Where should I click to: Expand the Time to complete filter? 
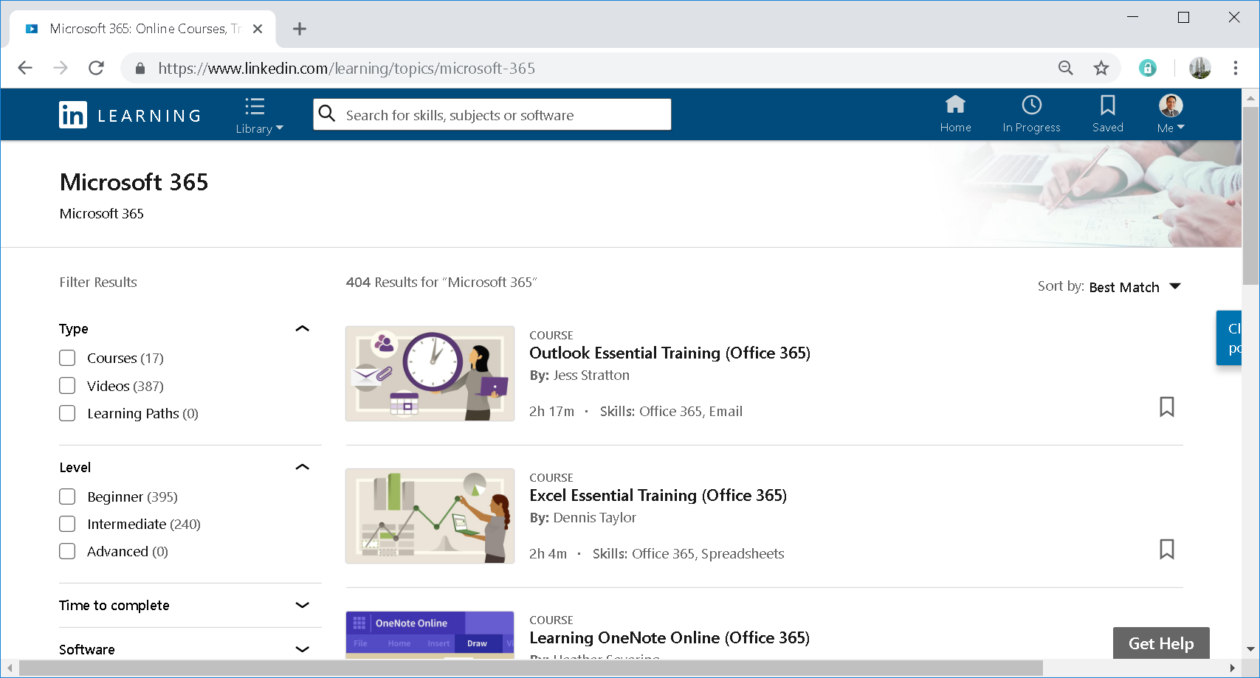pos(302,605)
